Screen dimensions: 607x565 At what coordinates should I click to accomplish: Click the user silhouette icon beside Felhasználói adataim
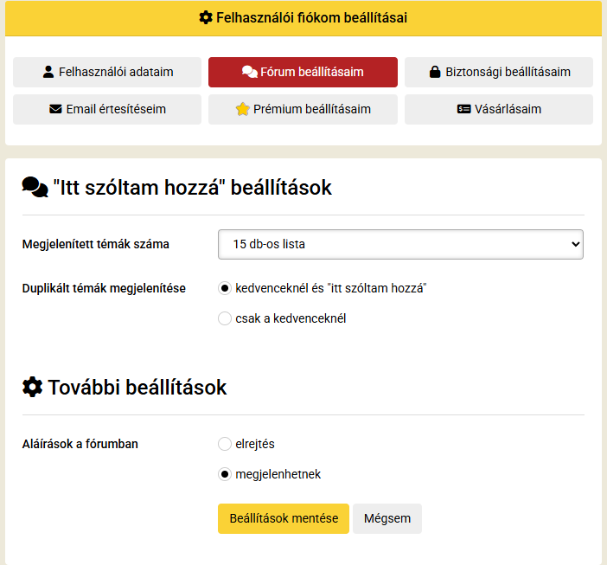coord(48,72)
